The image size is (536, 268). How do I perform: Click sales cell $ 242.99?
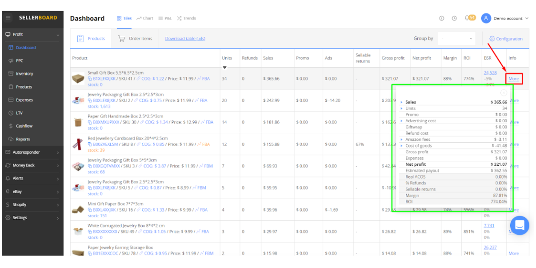pos(271,100)
